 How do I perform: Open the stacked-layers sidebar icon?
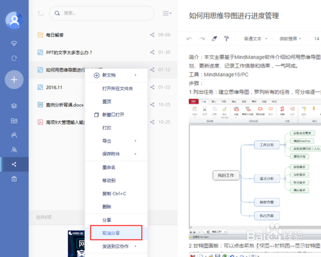[x=14, y=106]
